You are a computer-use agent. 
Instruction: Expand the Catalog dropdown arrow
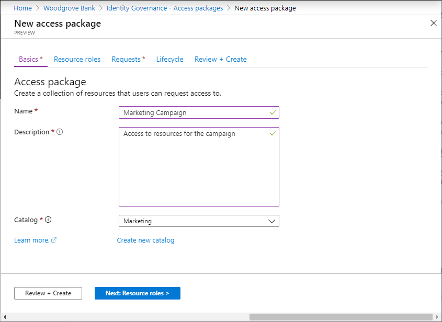click(271, 221)
